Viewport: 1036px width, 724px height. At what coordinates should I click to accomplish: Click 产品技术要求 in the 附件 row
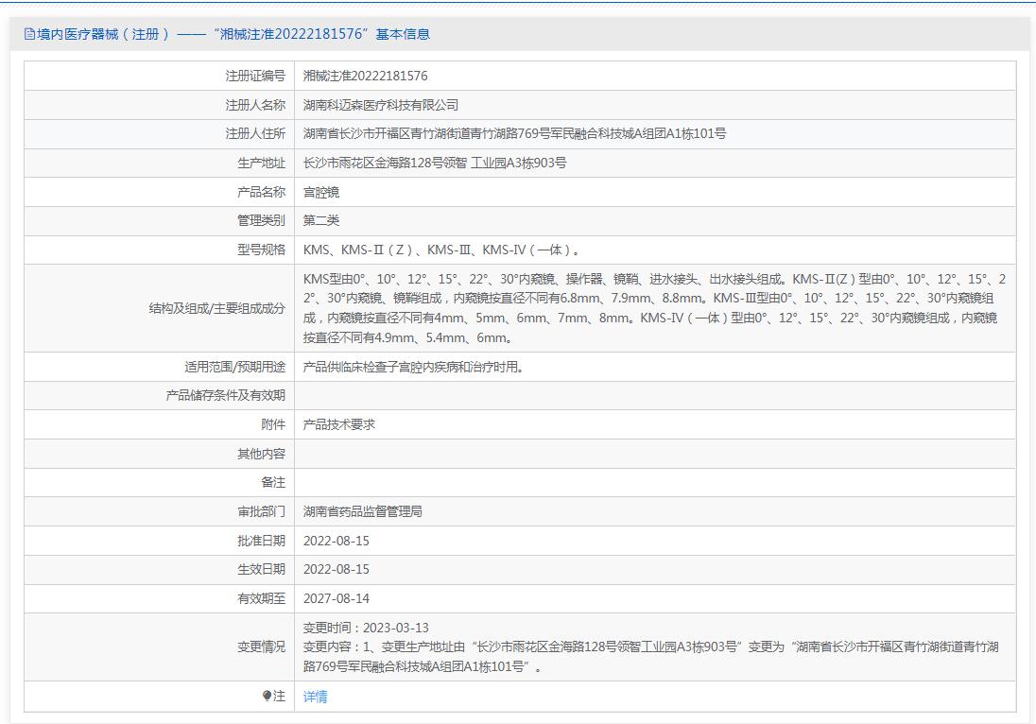(x=339, y=424)
